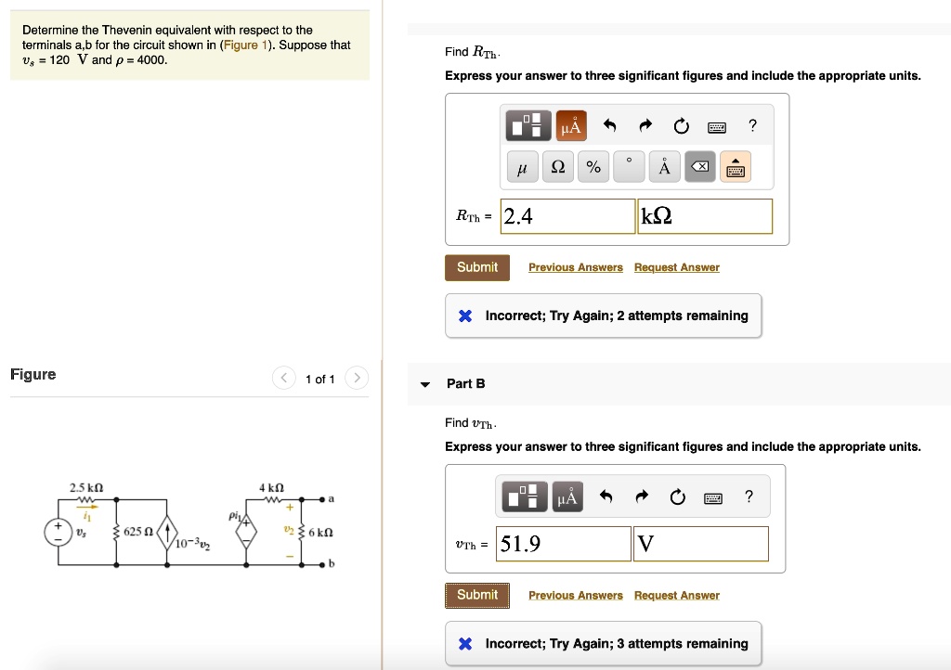Click the backspace icon in the units row
This screenshot has width=951, height=670.
pos(699,167)
